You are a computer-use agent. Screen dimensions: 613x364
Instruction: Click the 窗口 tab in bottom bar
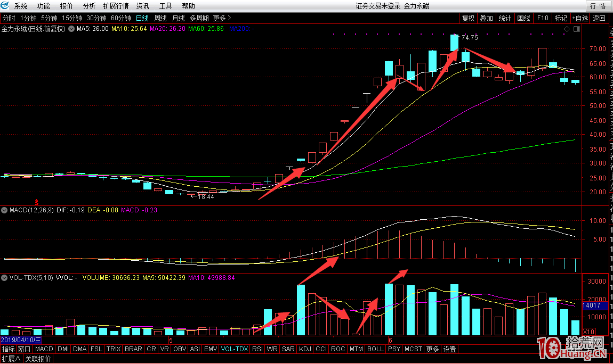(x=24, y=349)
